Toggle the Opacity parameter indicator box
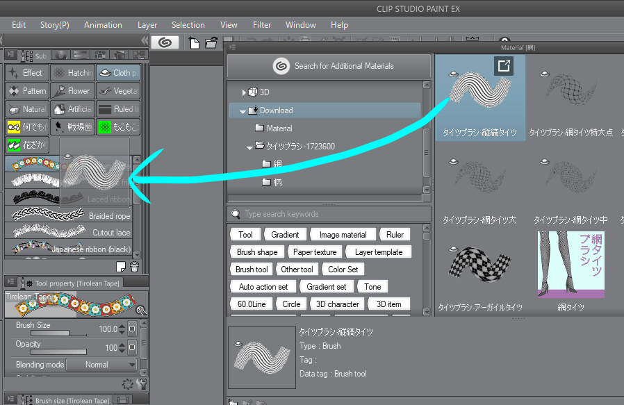Screen dimensions: 624x405 tap(131, 349)
